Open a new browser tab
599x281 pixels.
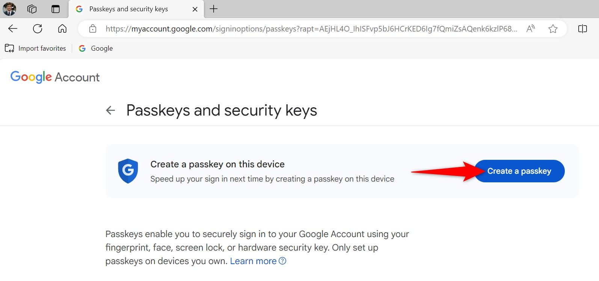click(x=214, y=9)
